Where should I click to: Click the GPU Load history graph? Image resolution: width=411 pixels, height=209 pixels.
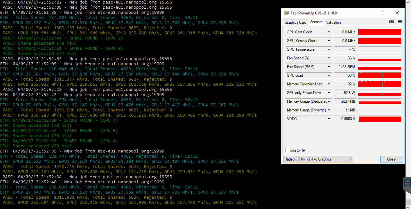[379, 75]
